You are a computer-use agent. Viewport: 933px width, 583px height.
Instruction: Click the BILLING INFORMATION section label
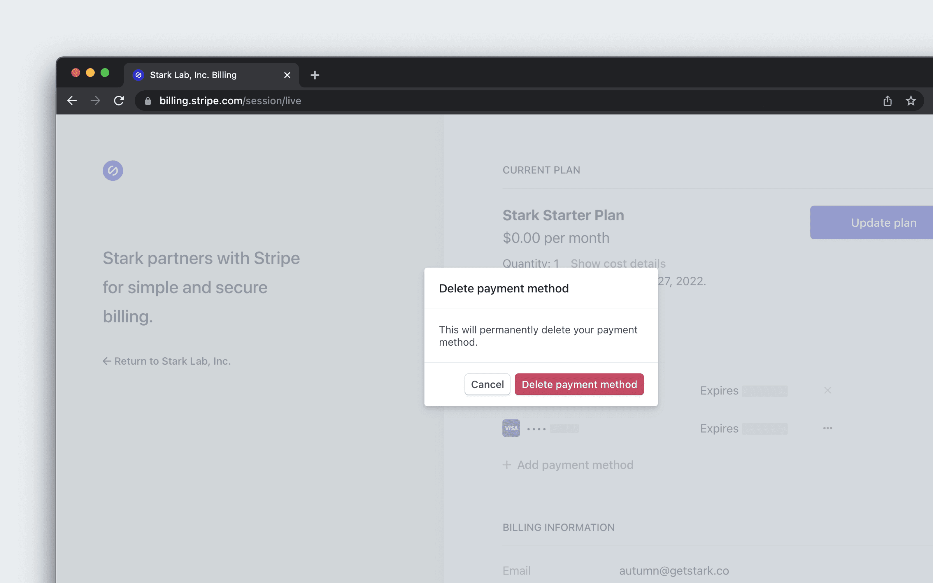pos(559,528)
